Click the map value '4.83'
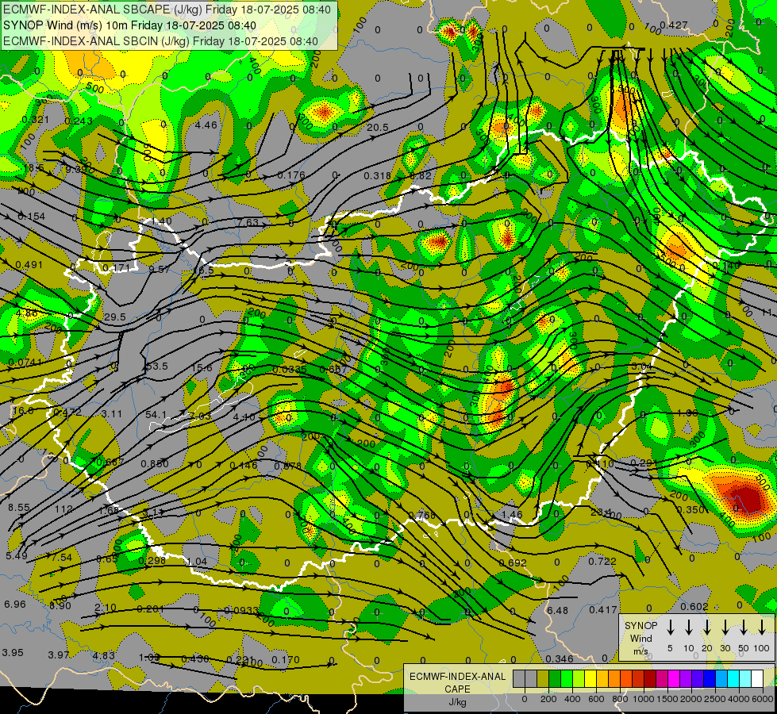 click(x=104, y=655)
